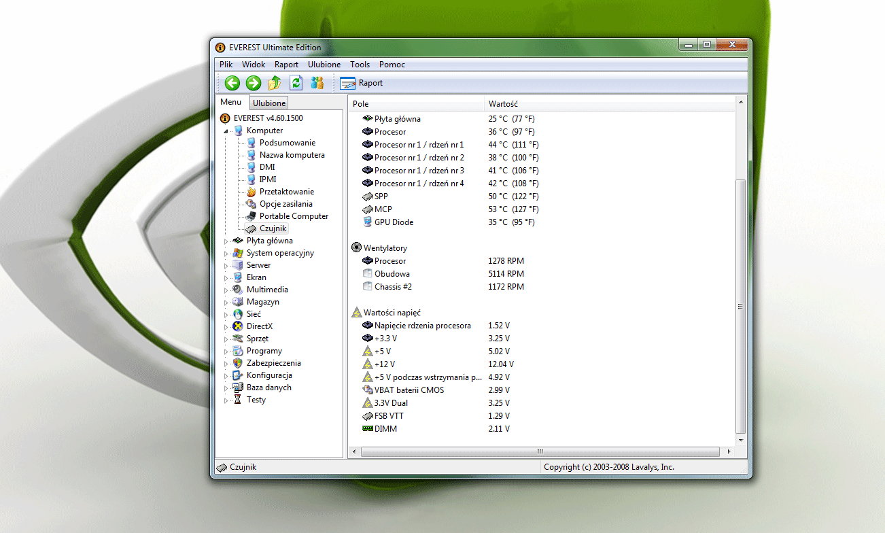The width and height of the screenshot is (885, 533).
Task: Open the Raport wizard button
Action: click(362, 83)
